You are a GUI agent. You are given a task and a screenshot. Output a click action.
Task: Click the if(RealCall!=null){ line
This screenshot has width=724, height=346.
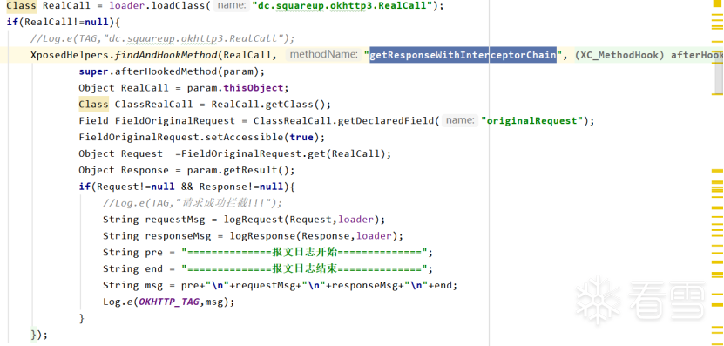point(64,22)
